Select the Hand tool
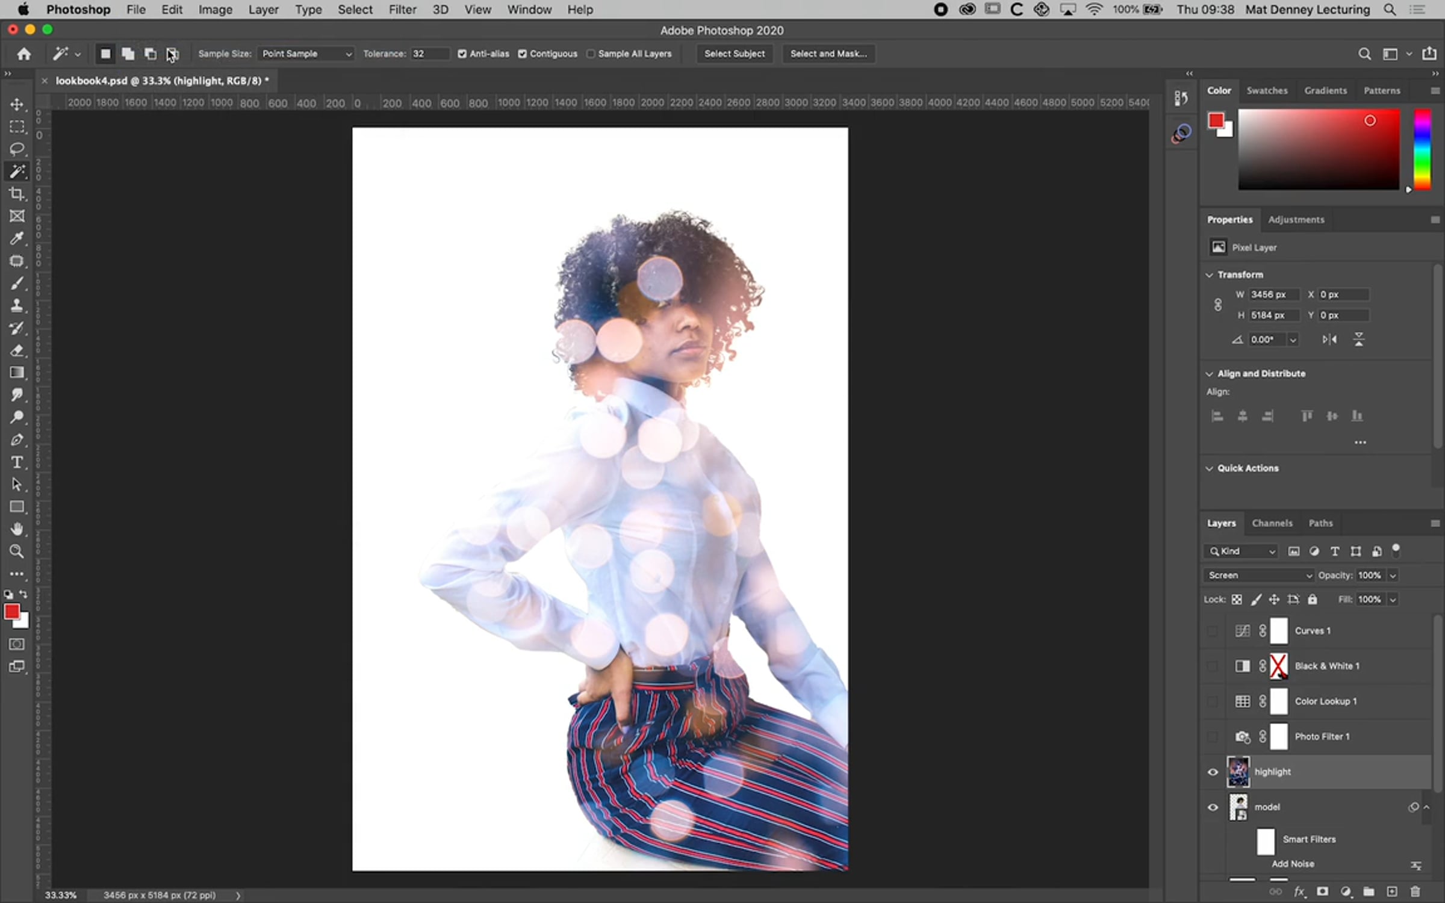1445x903 pixels. tap(17, 529)
